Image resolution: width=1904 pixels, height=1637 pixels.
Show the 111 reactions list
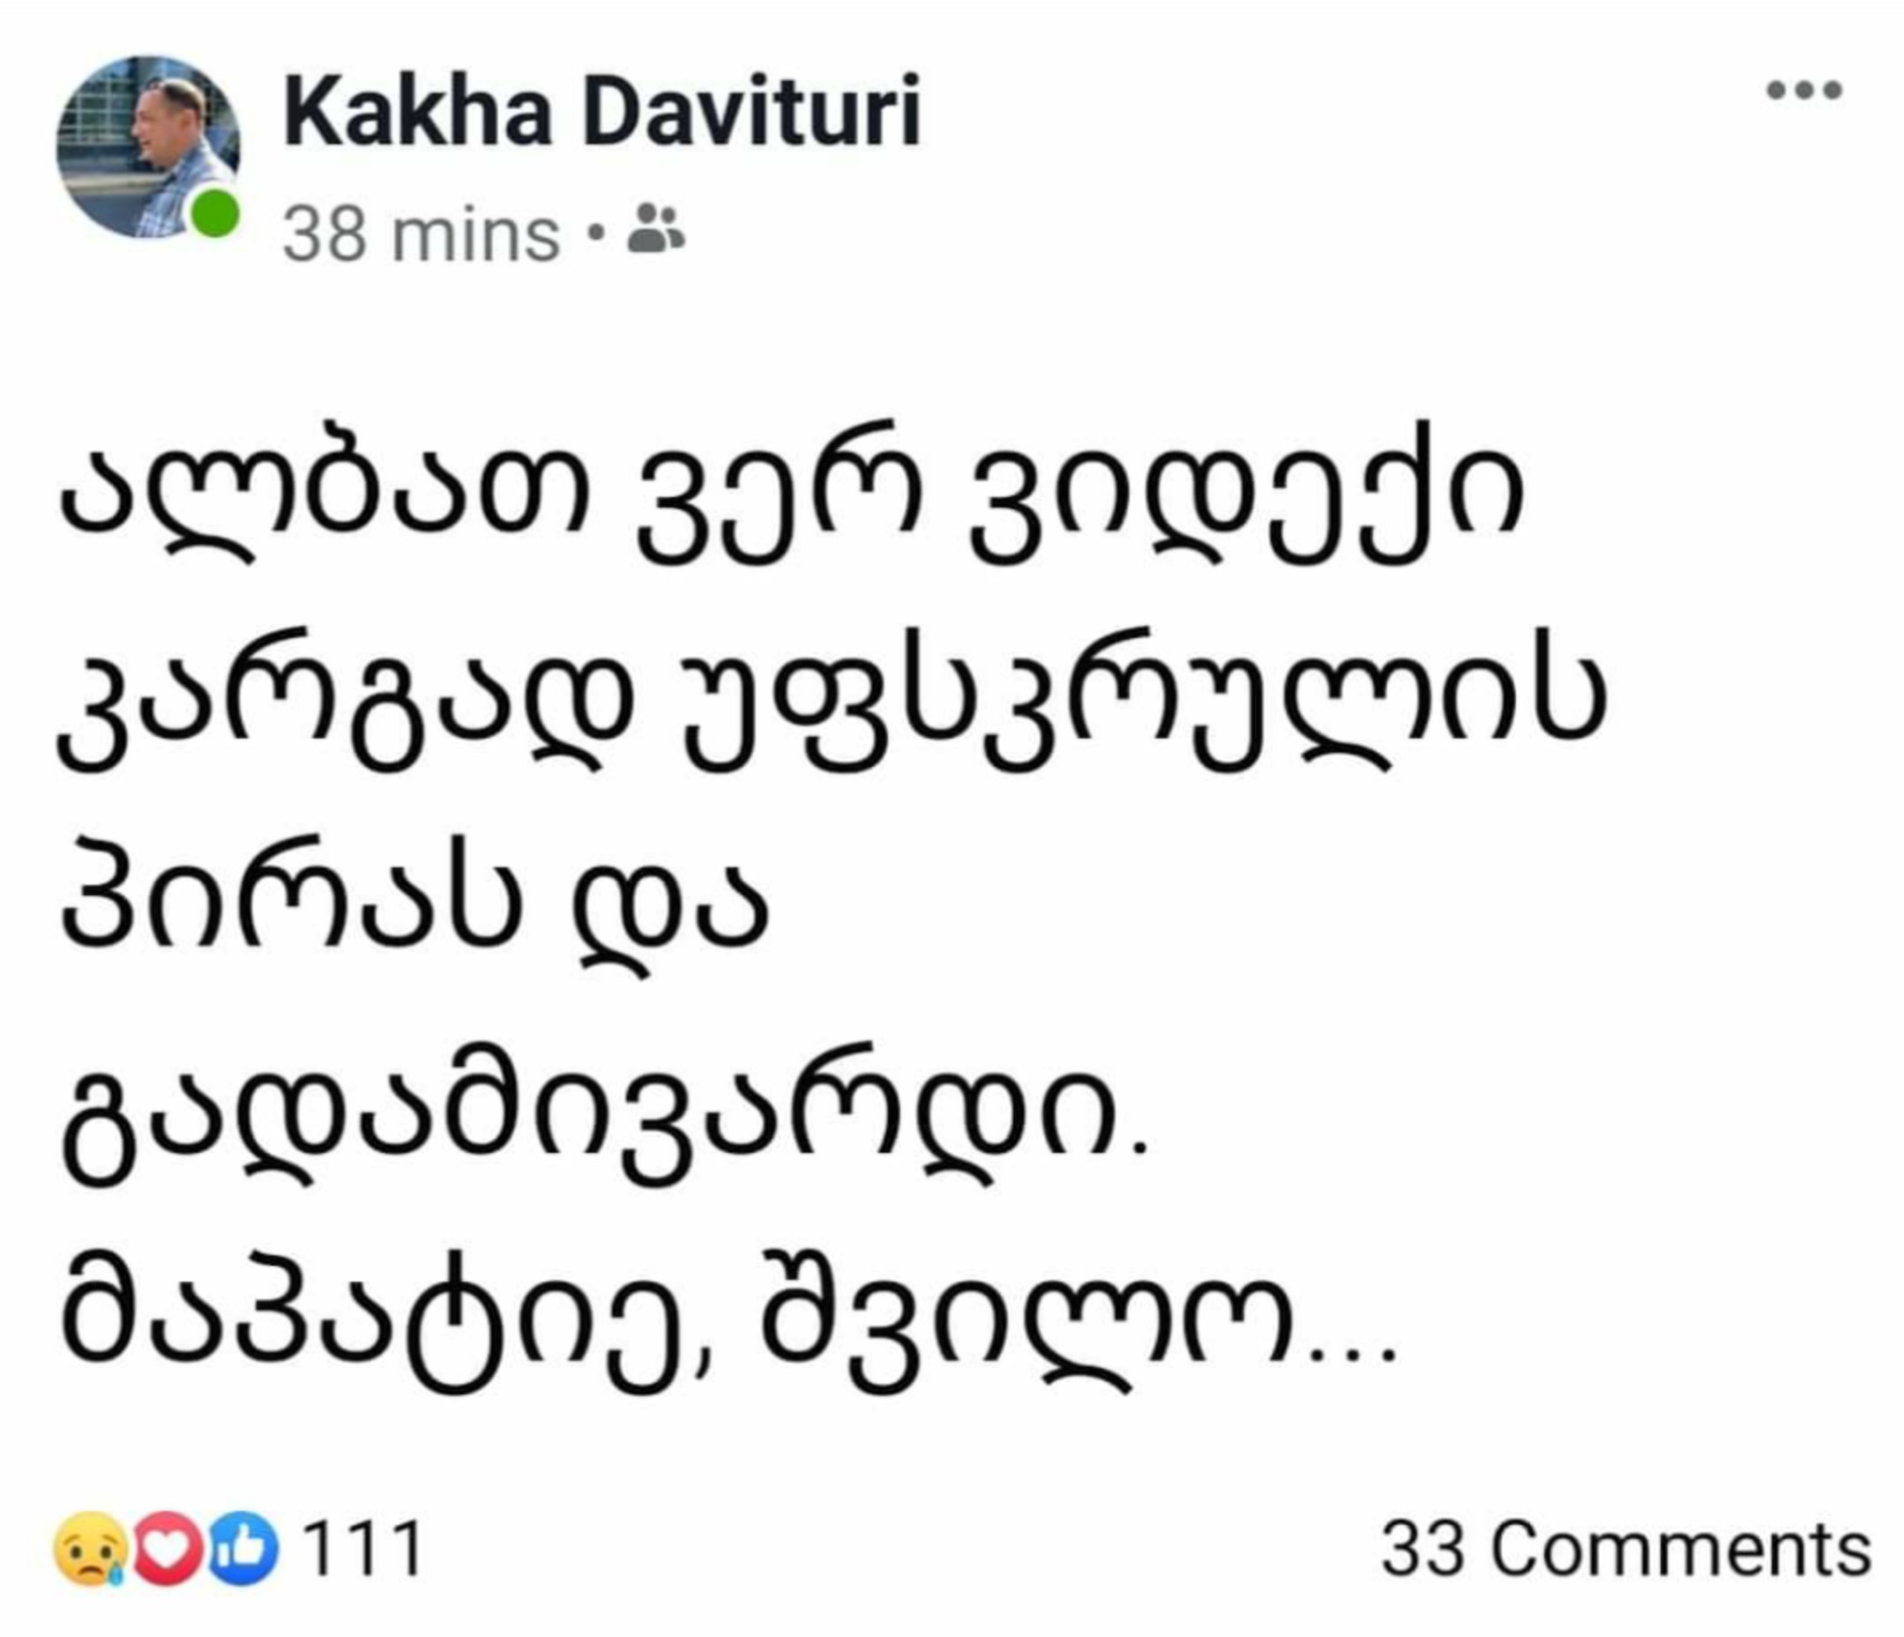(362, 1550)
